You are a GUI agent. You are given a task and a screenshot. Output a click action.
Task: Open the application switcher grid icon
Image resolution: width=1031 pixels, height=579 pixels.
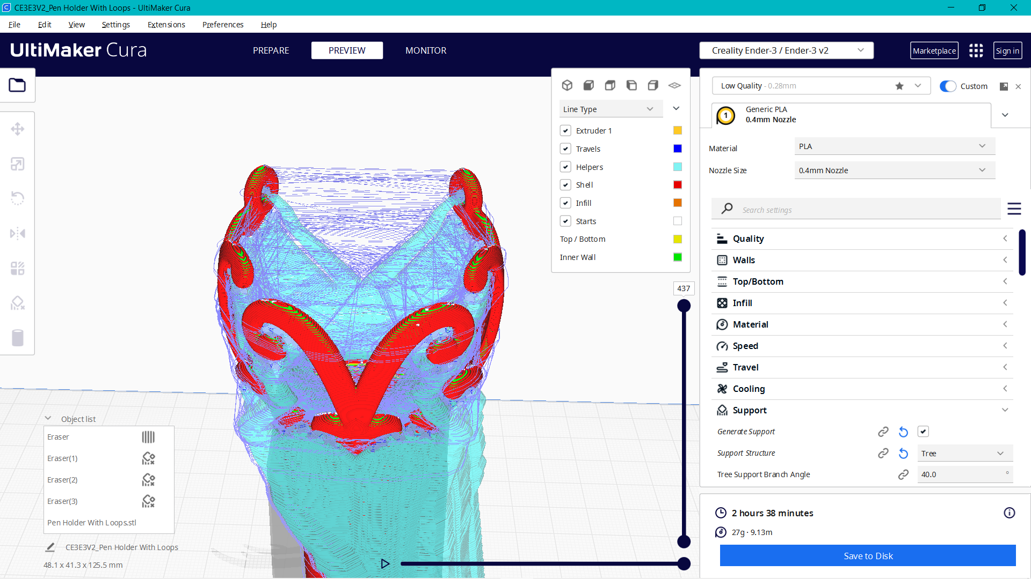(976, 50)
